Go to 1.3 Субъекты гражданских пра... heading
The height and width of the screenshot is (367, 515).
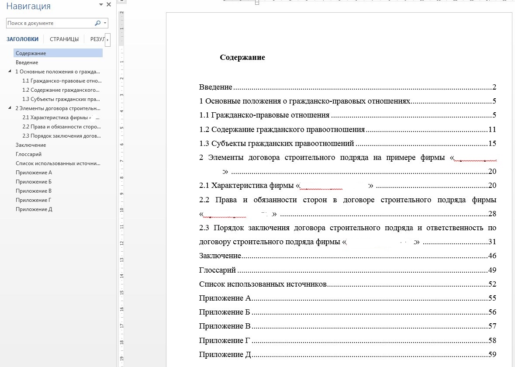click(x=61, y=99)
